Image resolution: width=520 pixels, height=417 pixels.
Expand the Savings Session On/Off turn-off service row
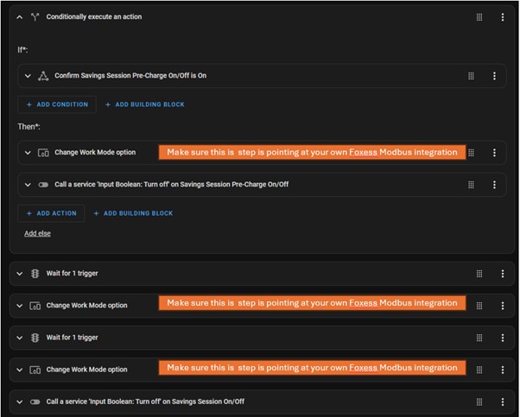(x=19, y=401)
